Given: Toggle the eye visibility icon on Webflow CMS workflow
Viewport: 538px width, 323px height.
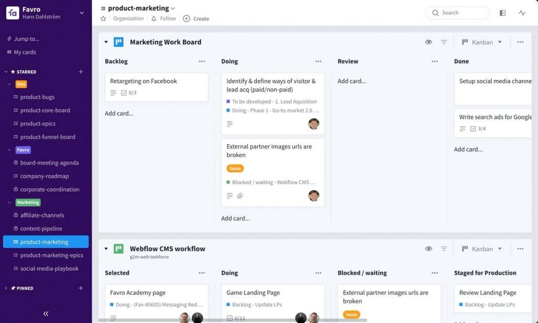Looking at the screenshot, I should click(429, 248).
